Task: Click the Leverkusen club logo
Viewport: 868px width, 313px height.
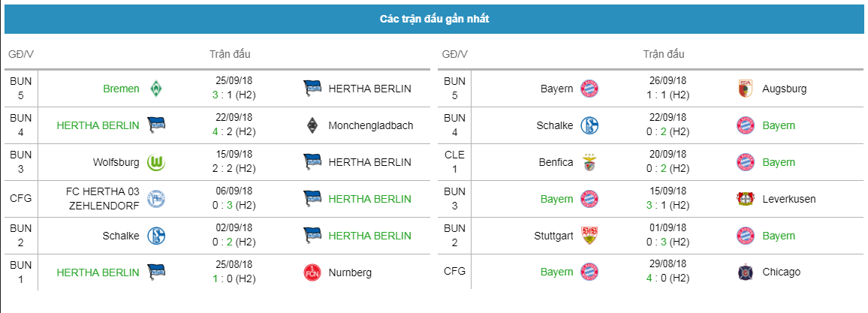Action: (746, 199)
